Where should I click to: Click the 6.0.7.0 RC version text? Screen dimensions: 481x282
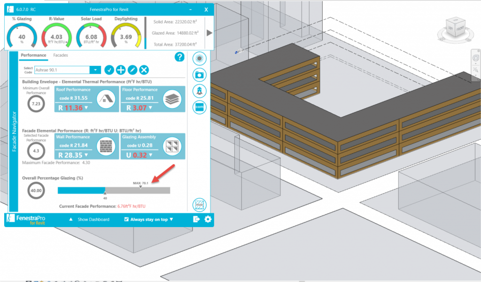(x=26, y=9)
